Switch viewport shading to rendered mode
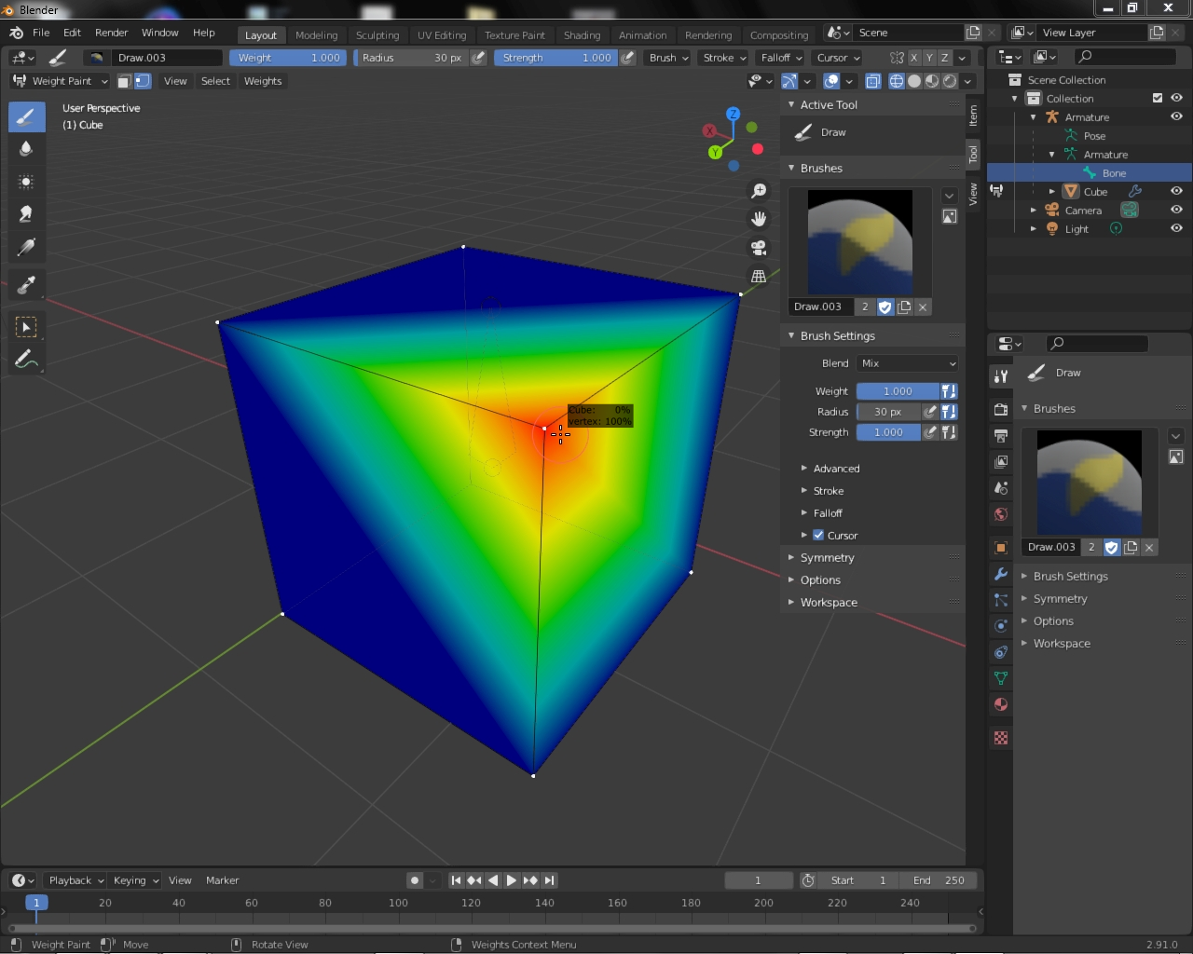1193x954 pixels. pyautogui.click(x=950, y=81)
